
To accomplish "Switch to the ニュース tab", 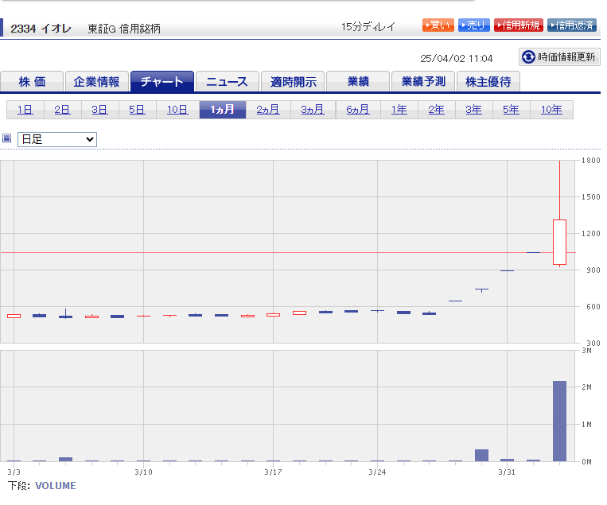I will point(228,82).
